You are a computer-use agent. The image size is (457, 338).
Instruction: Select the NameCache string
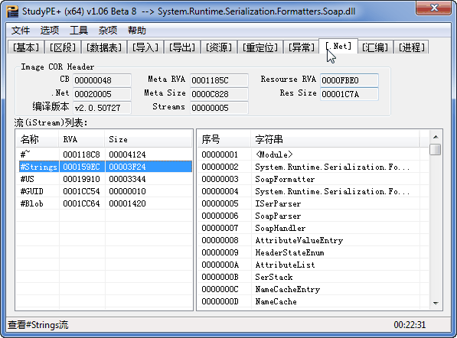313,301
